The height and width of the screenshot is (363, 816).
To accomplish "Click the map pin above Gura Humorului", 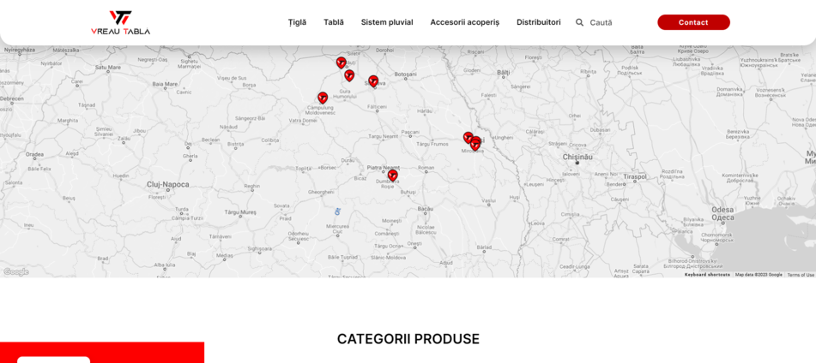I will [x=349, y=74].
